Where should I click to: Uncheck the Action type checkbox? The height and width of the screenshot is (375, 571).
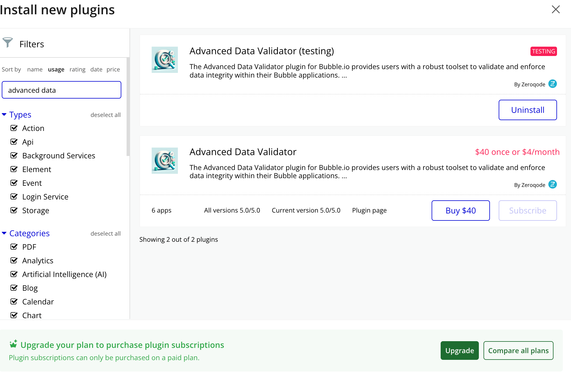[x=14, y=128]
